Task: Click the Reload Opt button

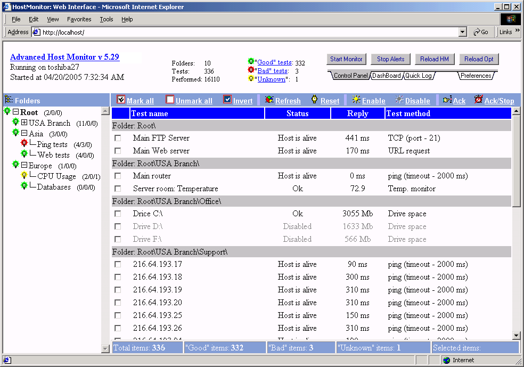Action: pos(479,59)
